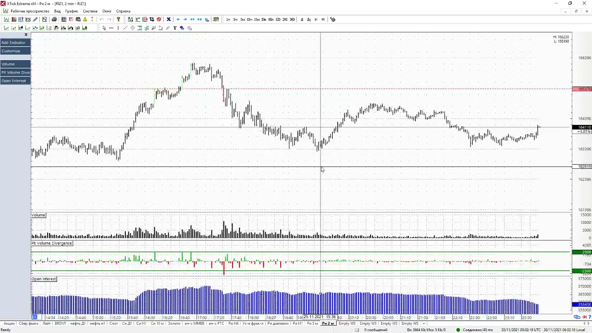Switch to the BRENT workspace tab

[60, 323]
